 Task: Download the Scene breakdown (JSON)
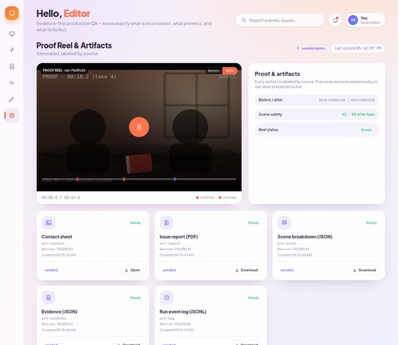[x=364, y=270]
